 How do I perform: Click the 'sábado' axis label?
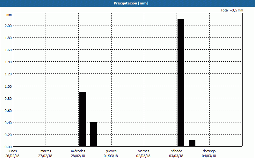pos(177,151)
